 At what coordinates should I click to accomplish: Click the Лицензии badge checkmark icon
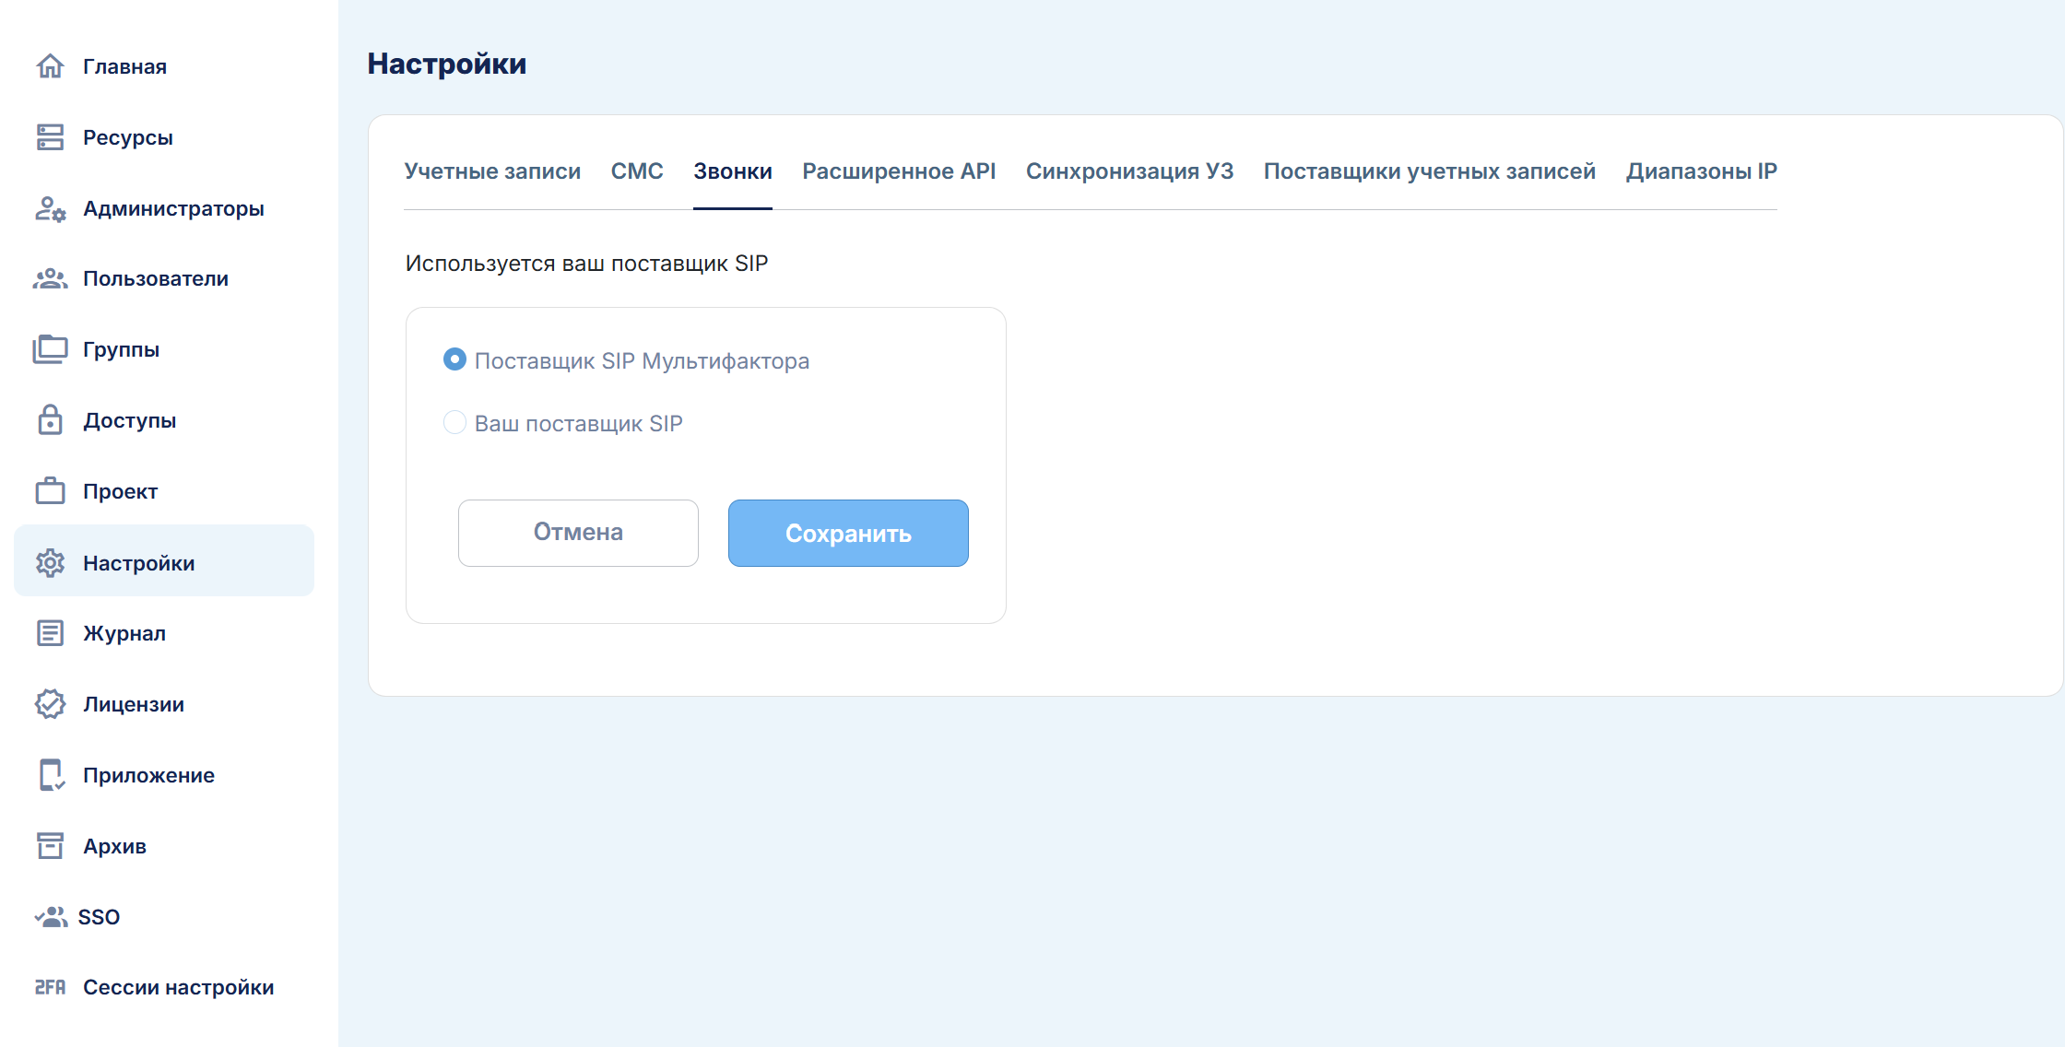(50, 704)
